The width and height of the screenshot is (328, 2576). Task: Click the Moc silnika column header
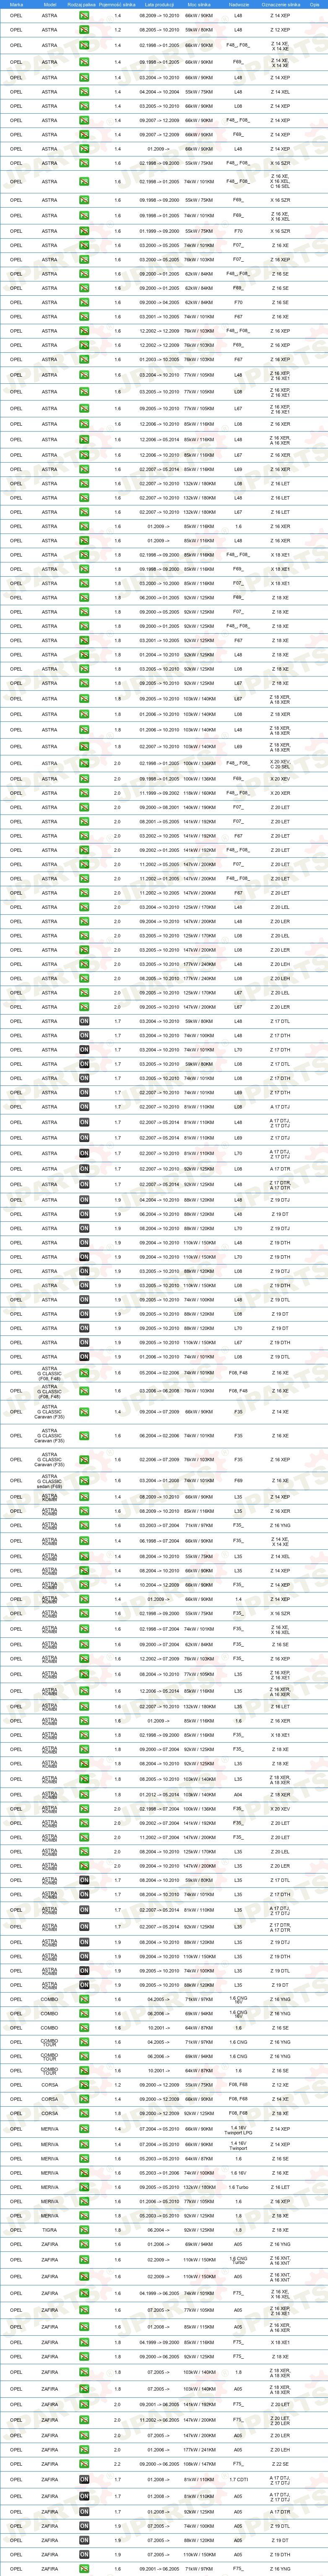coord(198,4)
